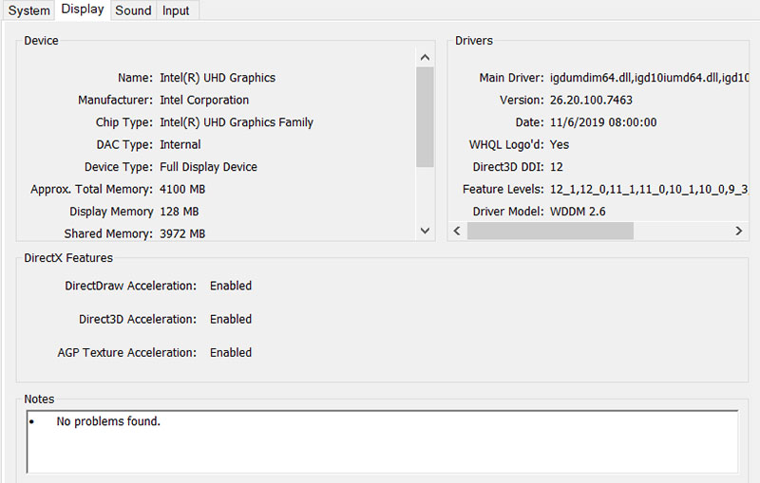Viewport: 760px width, 483px height.
Task: Select the Display tab
Action: pos(83,9)
